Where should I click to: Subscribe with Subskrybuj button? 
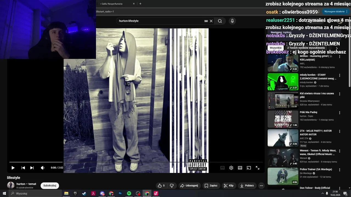(50, 186)
